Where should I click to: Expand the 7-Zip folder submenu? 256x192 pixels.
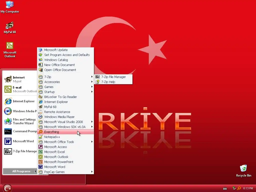(66, 77)
